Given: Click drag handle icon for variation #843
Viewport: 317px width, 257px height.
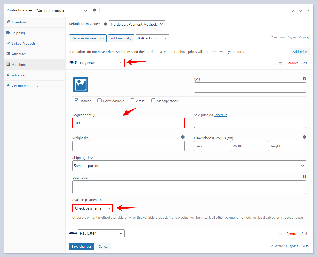Looking at the screenshot, I should [x=281, y=63].
